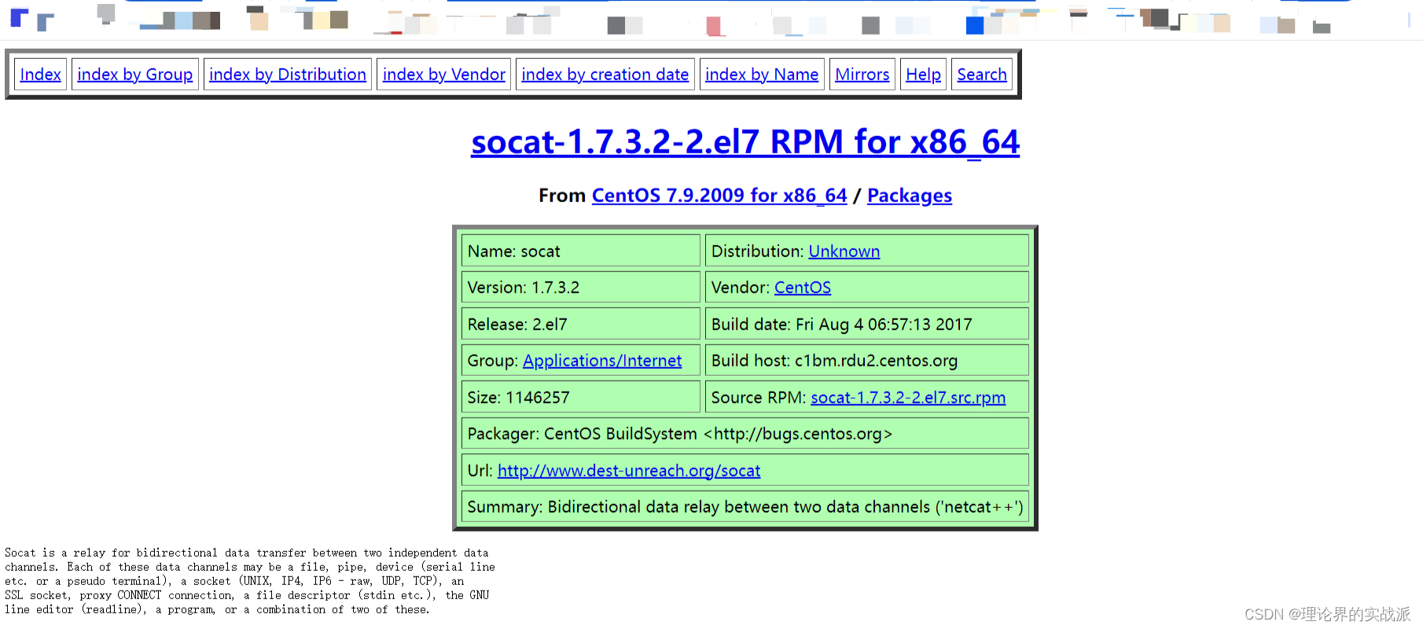Open the Packages link
The image size is (1423, 629).
tap(910, 196)
